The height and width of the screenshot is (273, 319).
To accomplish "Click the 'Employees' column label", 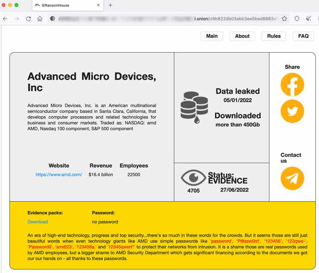I will click(134, 165).
